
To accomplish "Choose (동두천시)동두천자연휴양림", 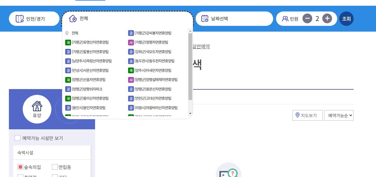I will tap(155, 61).
